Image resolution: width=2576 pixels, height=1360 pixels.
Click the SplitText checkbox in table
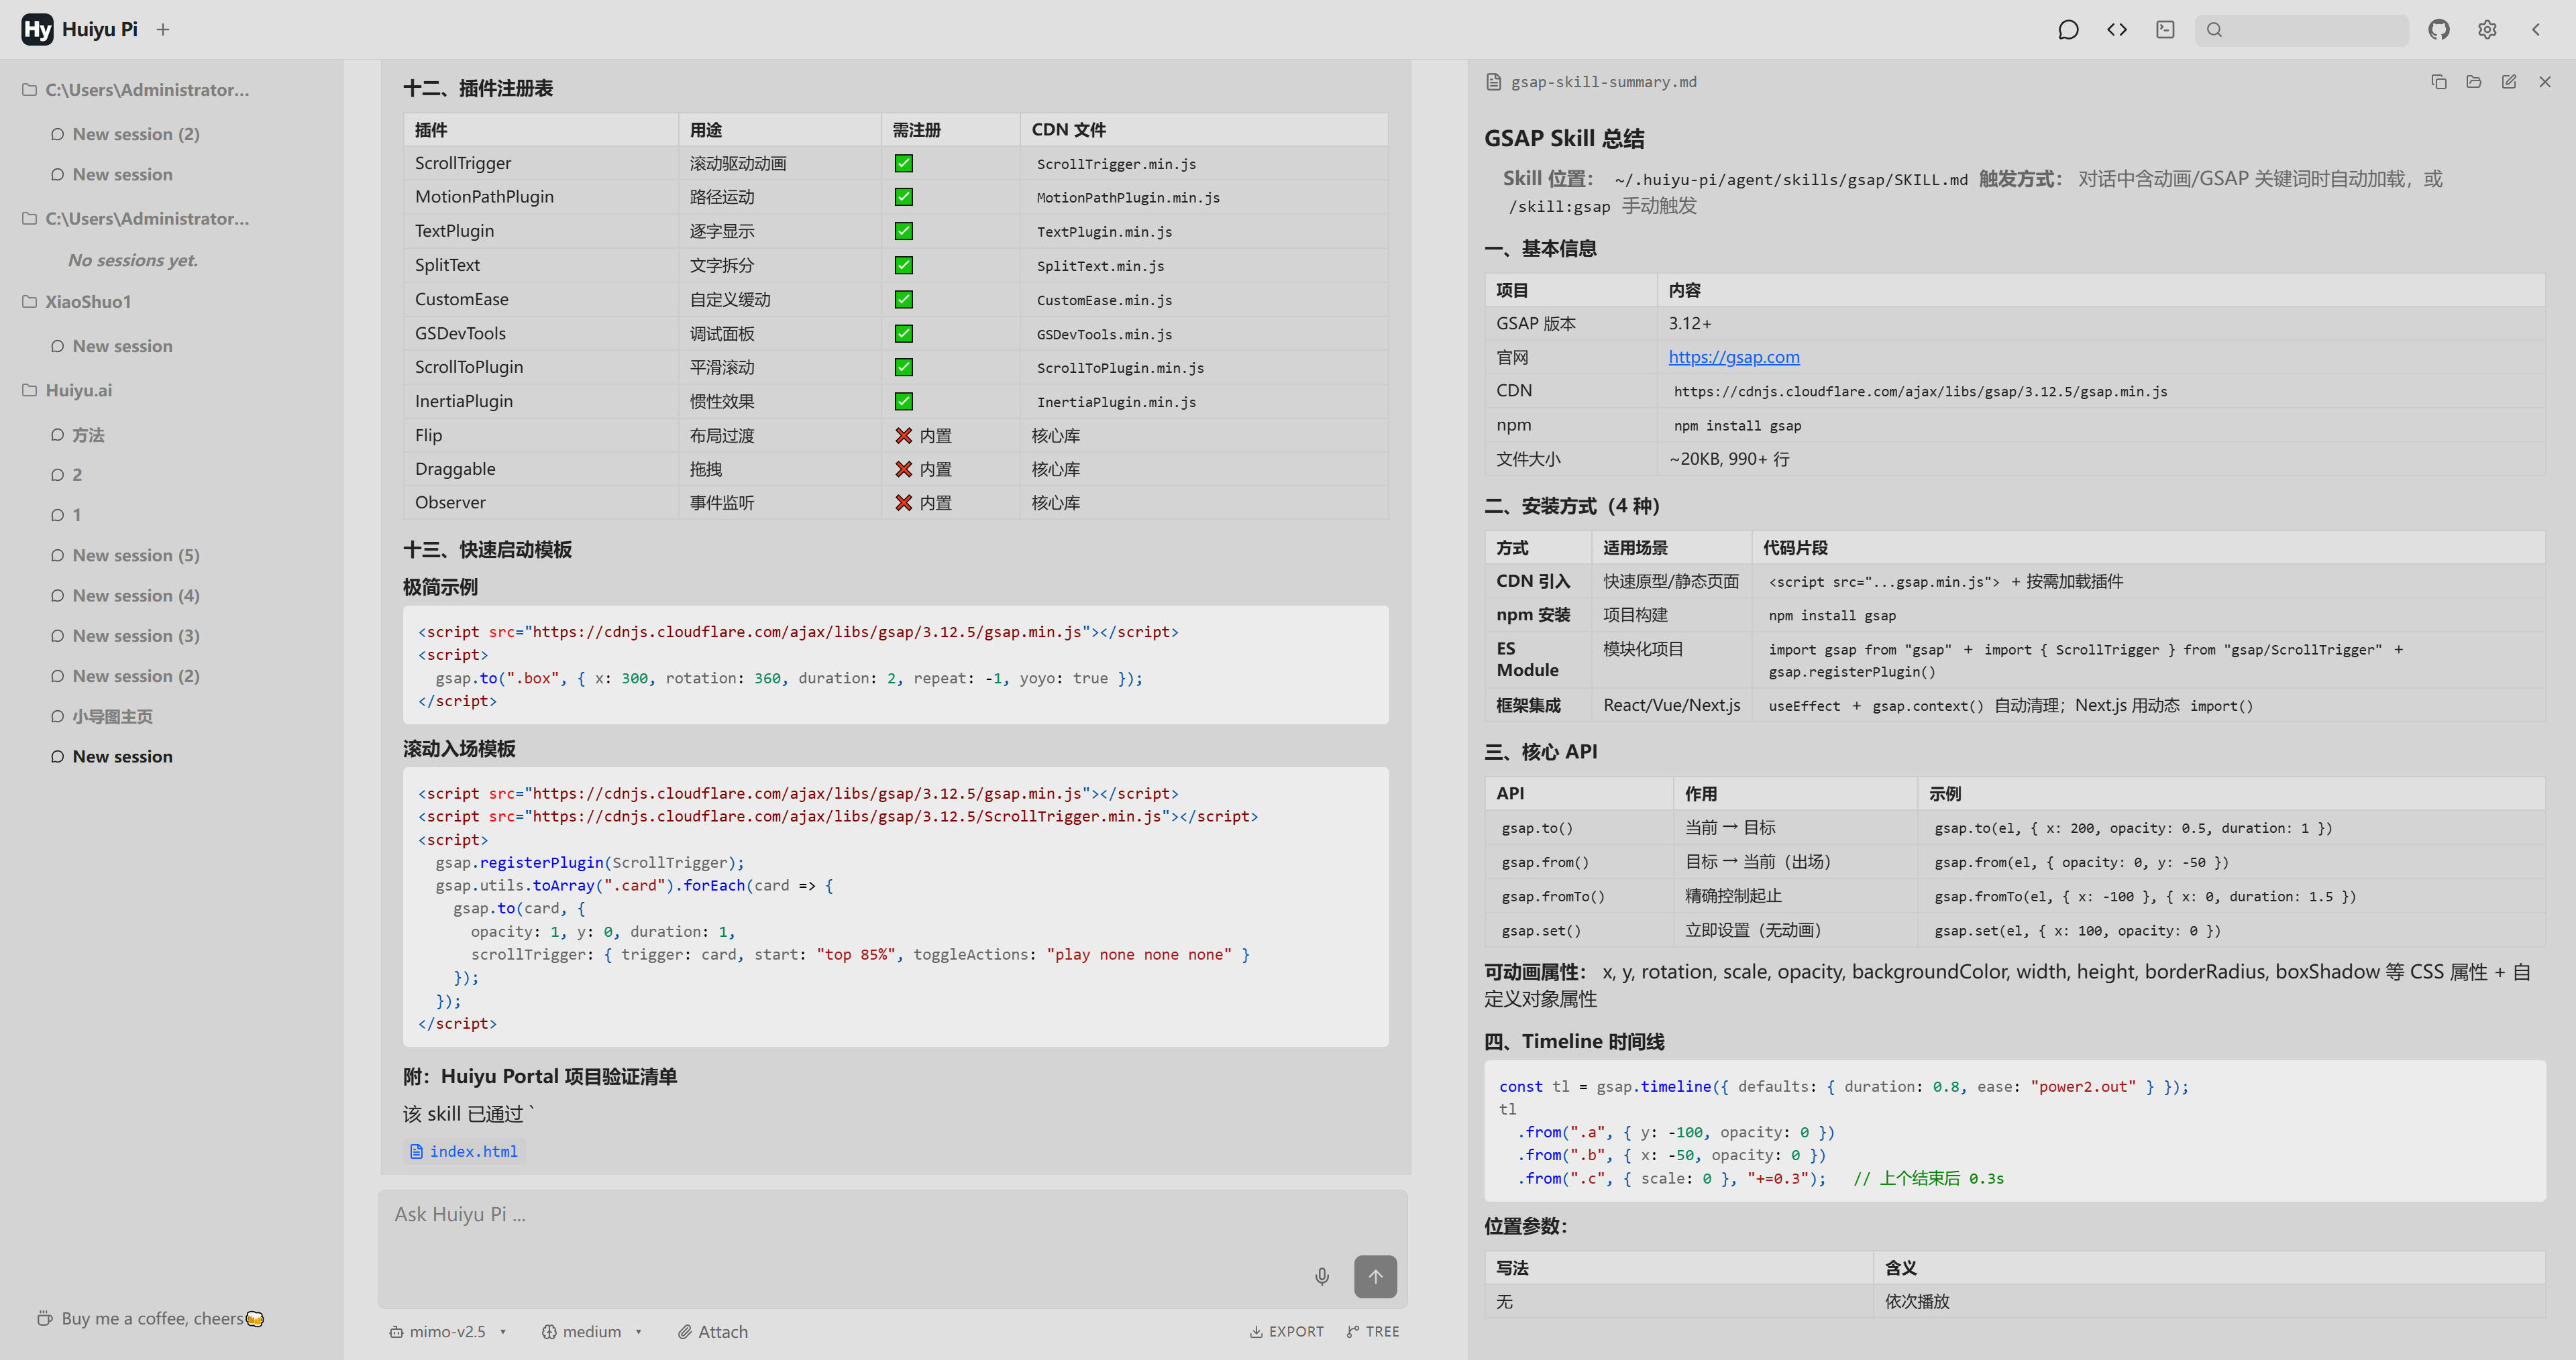point(903,265)
